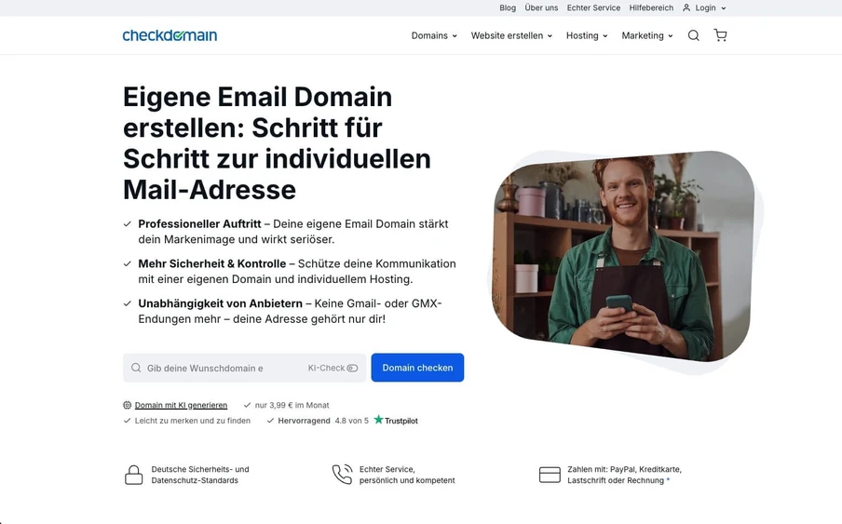The height and width of the screenshot is (524, 842).
Task: Click the photo of the man with phone
Action: click(624, 256)
